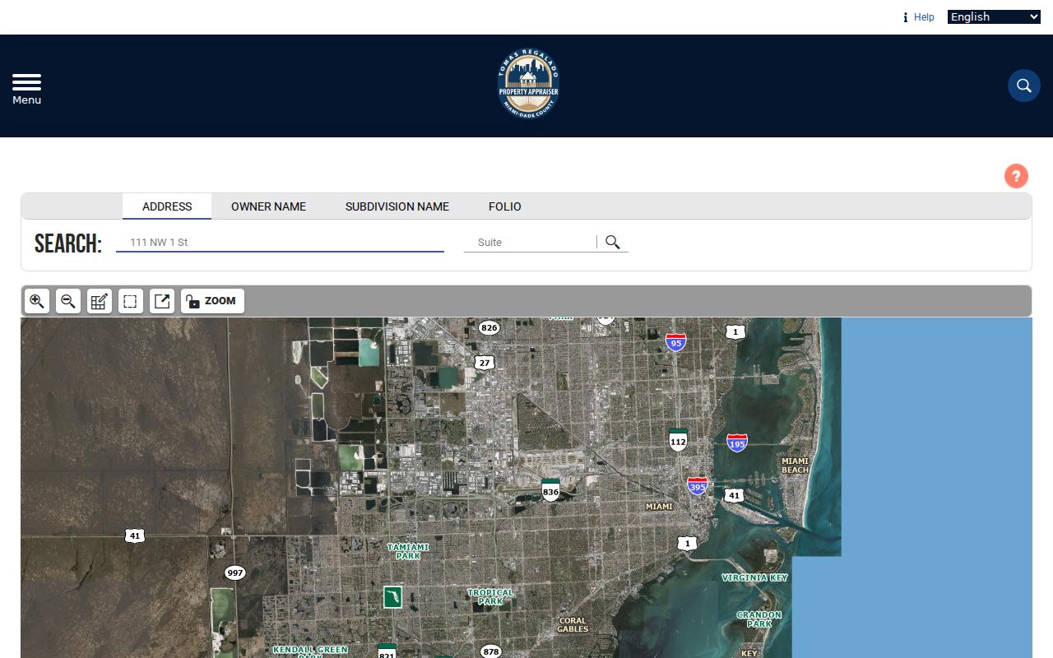Click the TROPICAL PARK map label

tap(490, 596)
